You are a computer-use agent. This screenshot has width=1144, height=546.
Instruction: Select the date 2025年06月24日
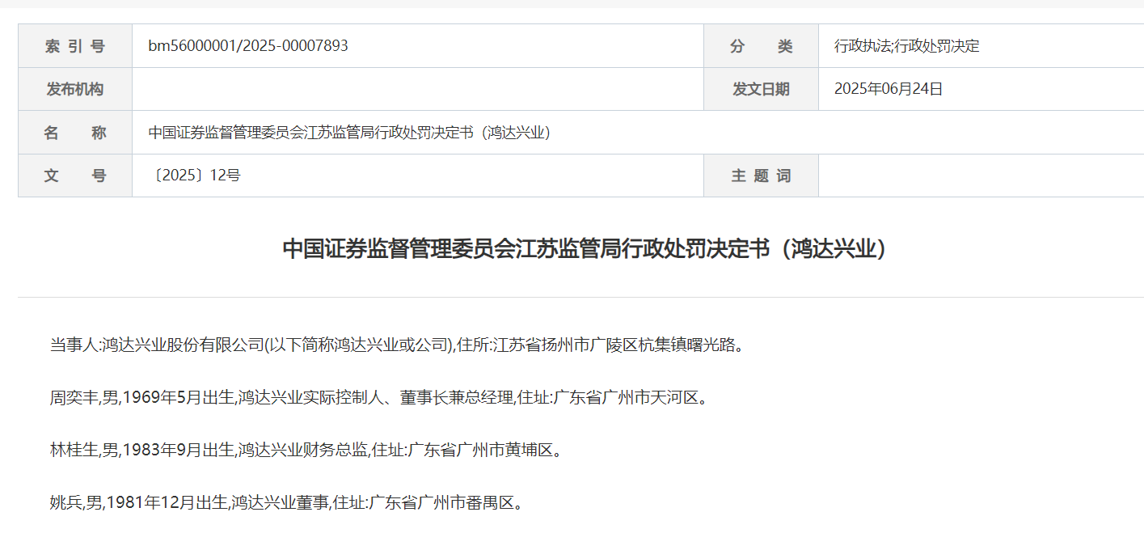click(889, 89)
